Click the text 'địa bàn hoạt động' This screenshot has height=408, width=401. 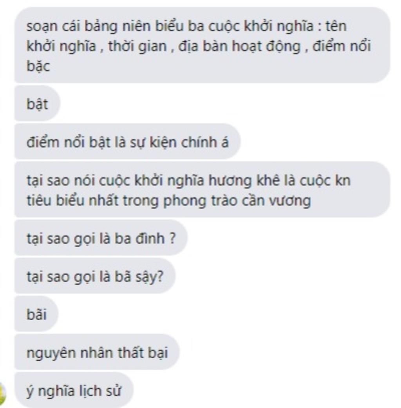pos(239,47)
